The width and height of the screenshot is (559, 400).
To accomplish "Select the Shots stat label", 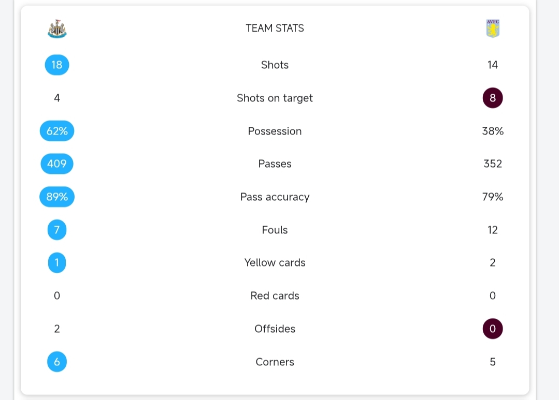I will pyautogui.click(x=275, y=65).
